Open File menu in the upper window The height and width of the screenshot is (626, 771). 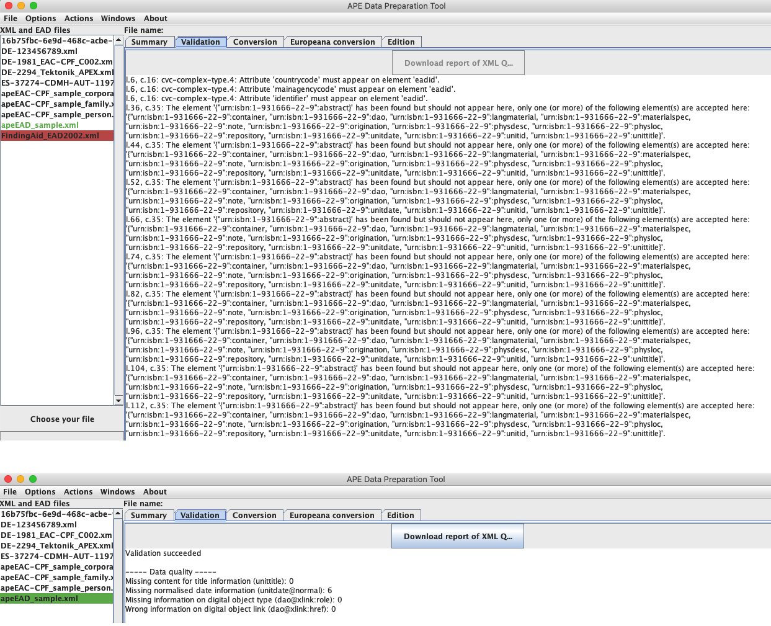[x=11, y=19]
